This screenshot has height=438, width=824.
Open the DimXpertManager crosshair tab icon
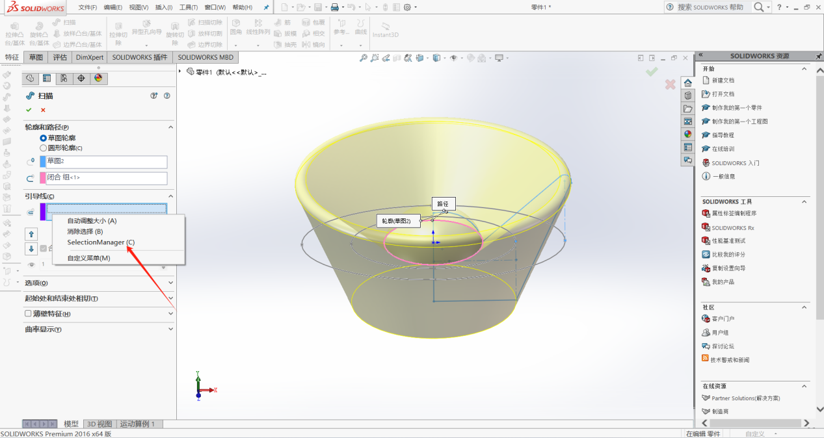click(81, 79)
